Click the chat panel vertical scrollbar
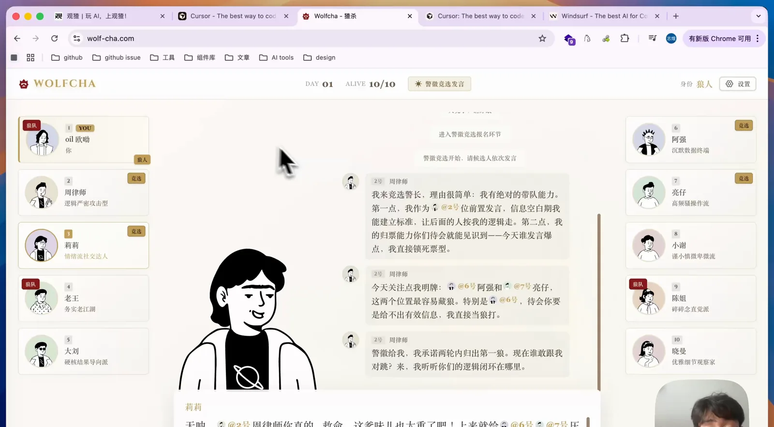 tap(599, 302)
